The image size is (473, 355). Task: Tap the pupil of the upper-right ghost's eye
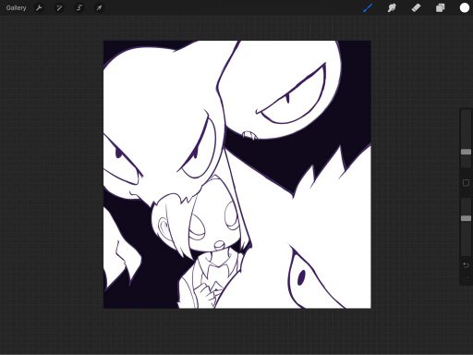click(288, 99)
